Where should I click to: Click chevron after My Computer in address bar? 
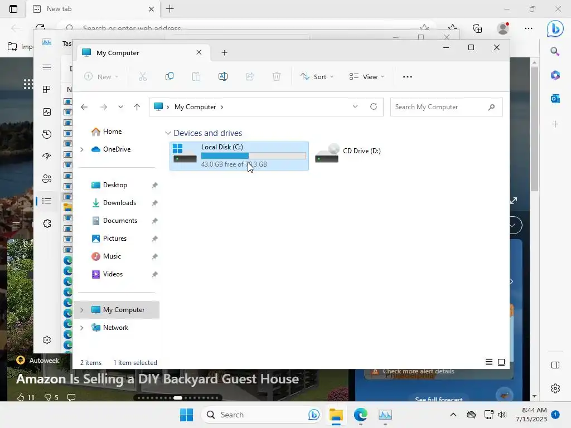point(222,107)
